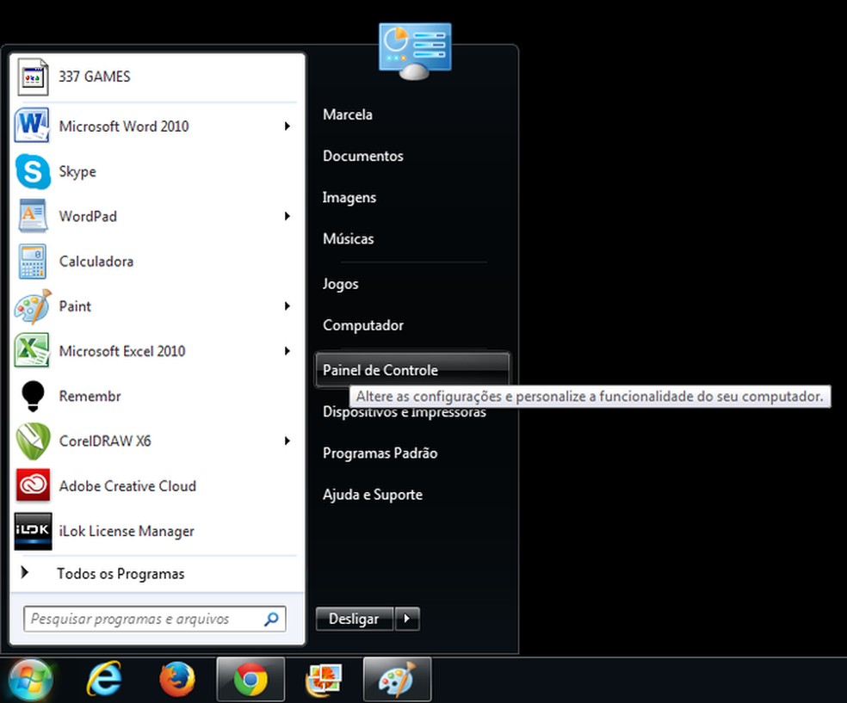The width and height of the screenshot is (847, 703).
Task: Click the Pesquisar programas e arquivos field
Action: [x=154, y=619]
